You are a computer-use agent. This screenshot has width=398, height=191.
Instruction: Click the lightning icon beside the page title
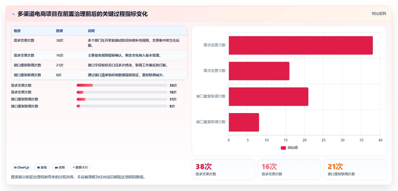coord(14,14)
